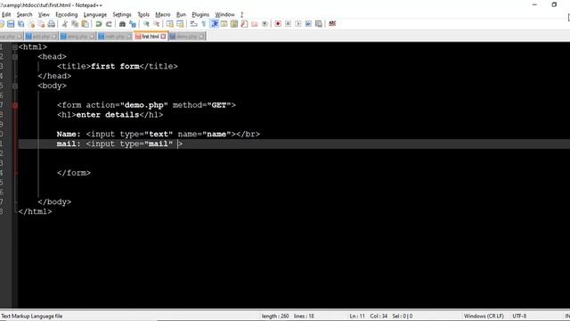Click the Copy toolbar icon
Viewport: 570px width, 321px height.
pos(75,24)
